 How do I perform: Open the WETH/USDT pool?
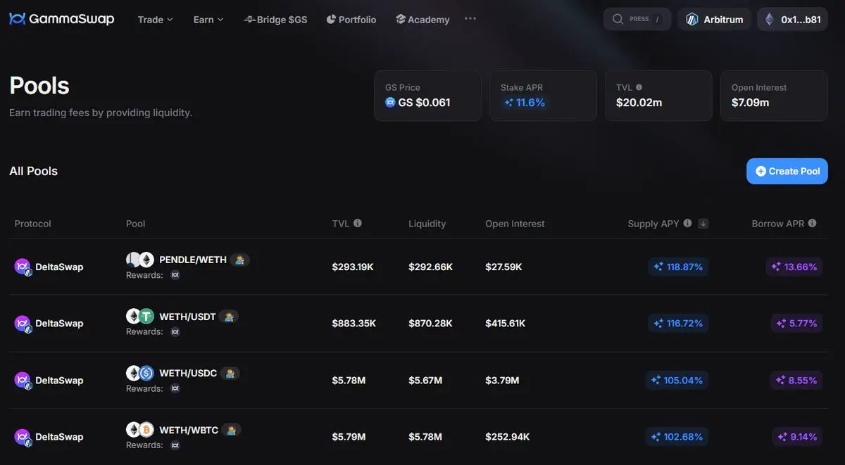click(x=188, y=317)
